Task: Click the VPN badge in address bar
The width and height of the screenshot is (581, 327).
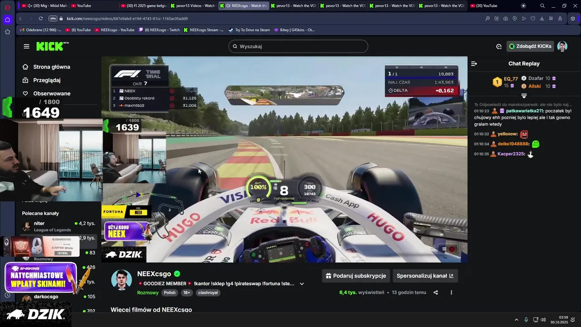Action: tap(53, 19)
